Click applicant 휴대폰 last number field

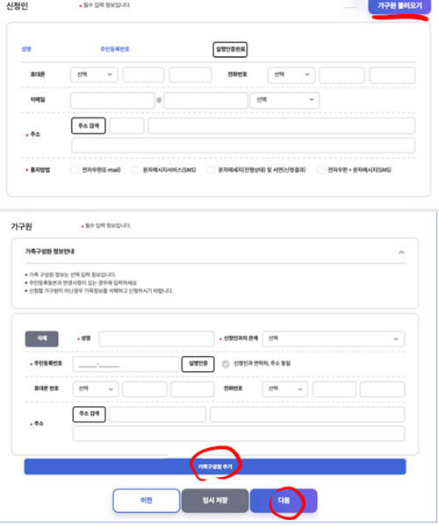point(191,75)
